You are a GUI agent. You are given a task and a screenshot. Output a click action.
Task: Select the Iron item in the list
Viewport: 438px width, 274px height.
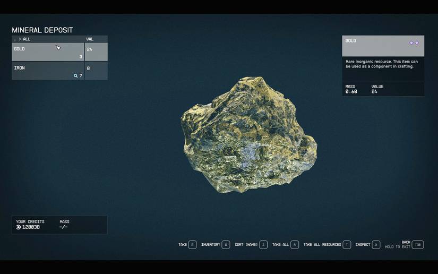click(x=48, y=71)
